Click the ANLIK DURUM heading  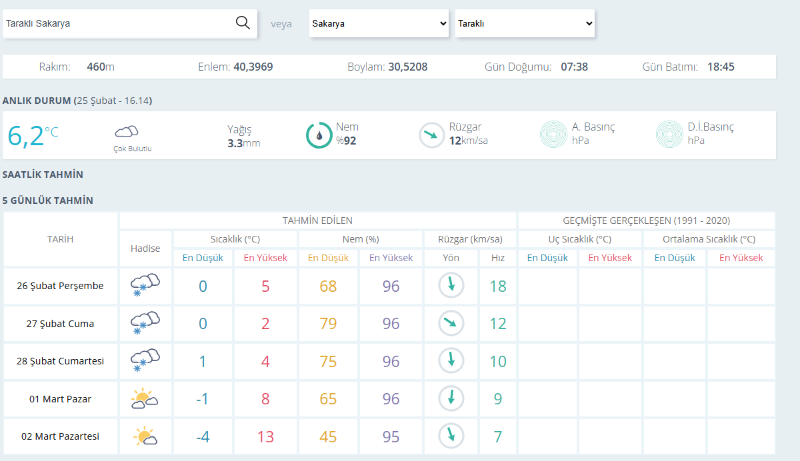pos(37,101)
